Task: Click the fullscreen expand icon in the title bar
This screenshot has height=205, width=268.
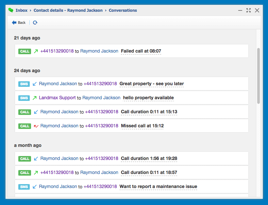Action: (x=249, y=10)
